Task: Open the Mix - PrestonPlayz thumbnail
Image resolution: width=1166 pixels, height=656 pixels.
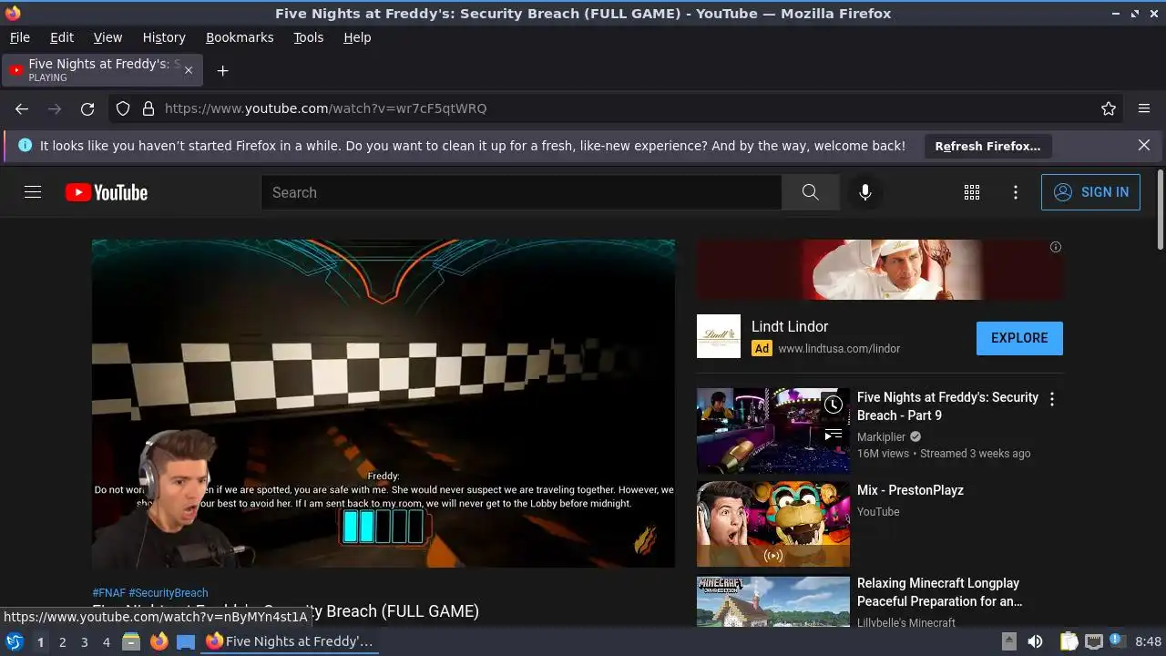Action: click(x=772, y=524)
